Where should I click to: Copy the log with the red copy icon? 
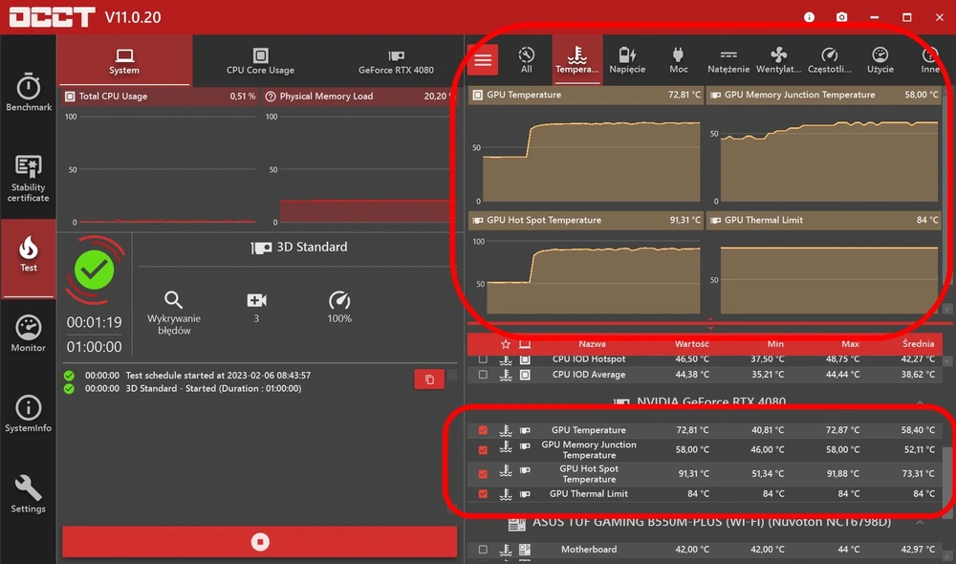click(429, 380)
